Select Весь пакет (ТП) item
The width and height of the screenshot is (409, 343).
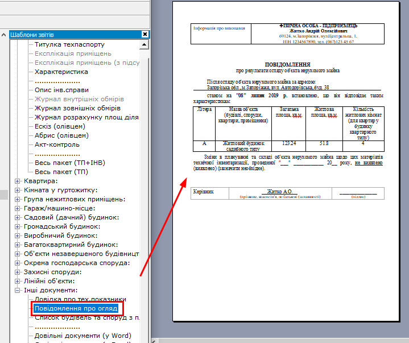click(x=61, y=172)
